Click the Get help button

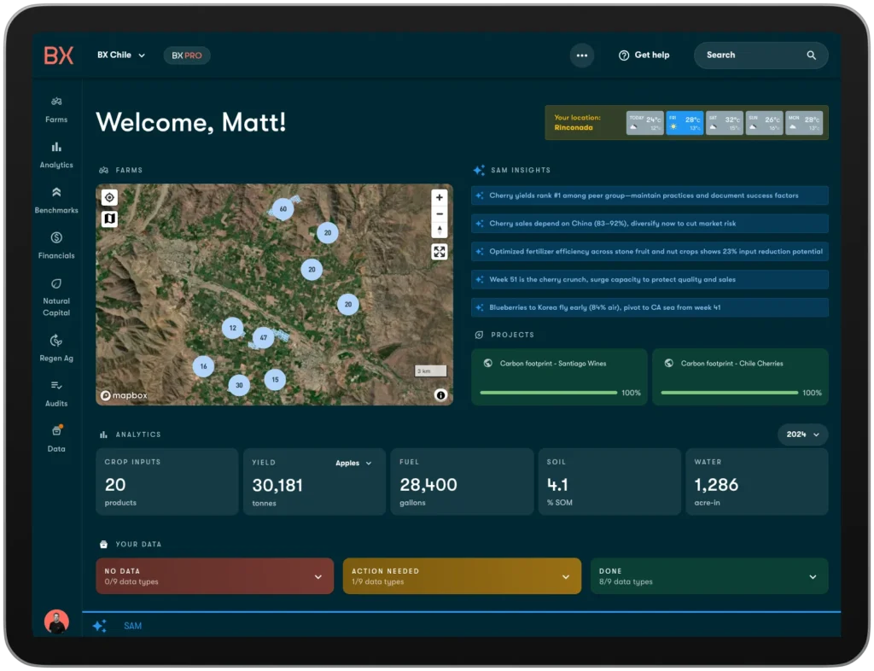click(x=644, y=55)
